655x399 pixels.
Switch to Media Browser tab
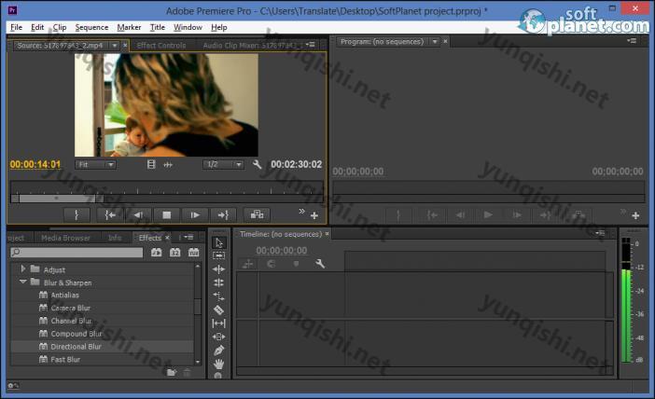click(x=65, y=238)
